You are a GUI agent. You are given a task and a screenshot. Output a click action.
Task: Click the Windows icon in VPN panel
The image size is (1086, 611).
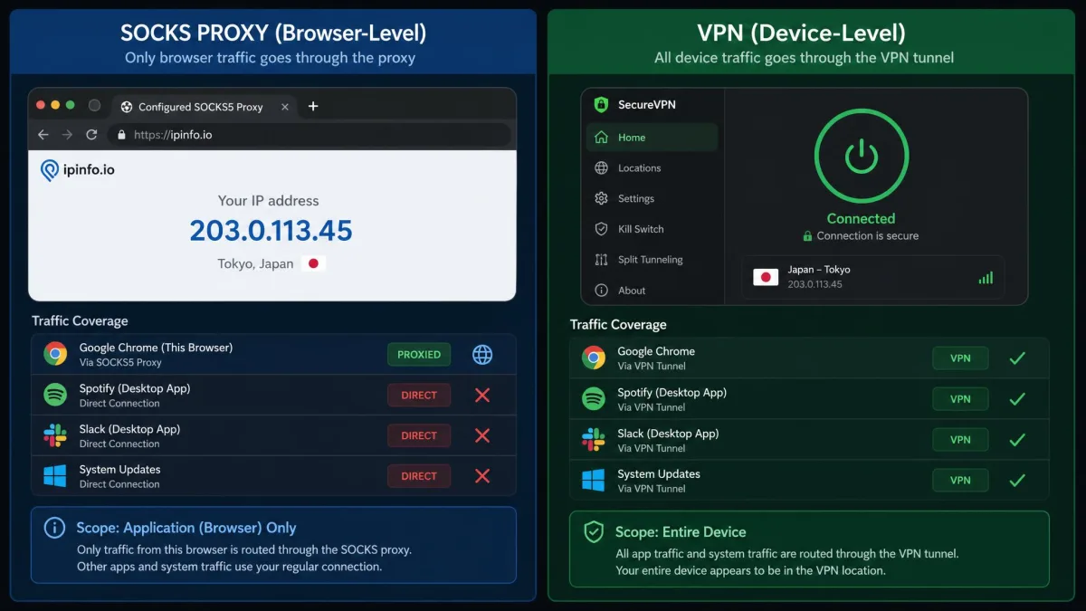click(x=594, y=481)
